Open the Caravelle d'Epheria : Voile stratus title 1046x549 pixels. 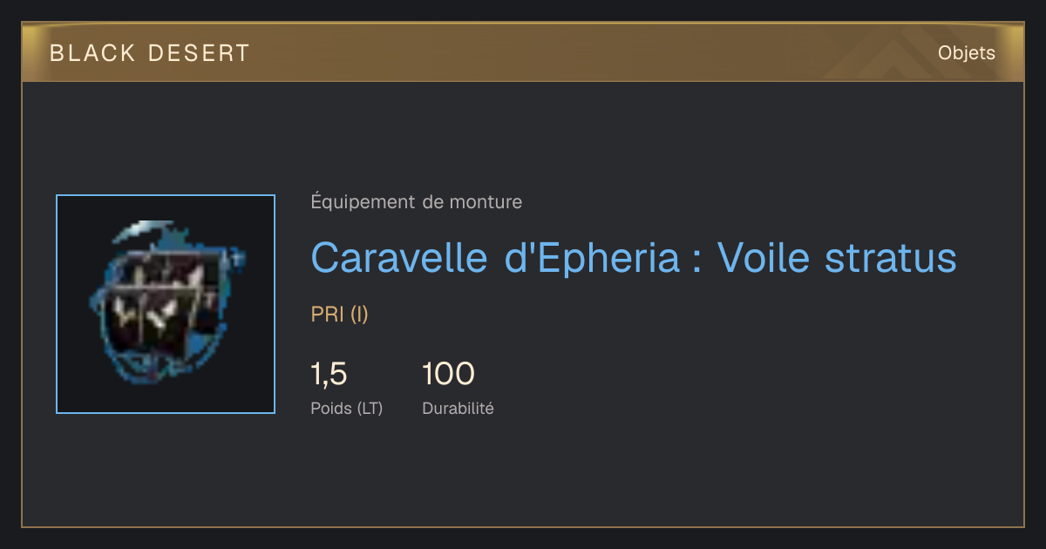click(x=634, y=258)
